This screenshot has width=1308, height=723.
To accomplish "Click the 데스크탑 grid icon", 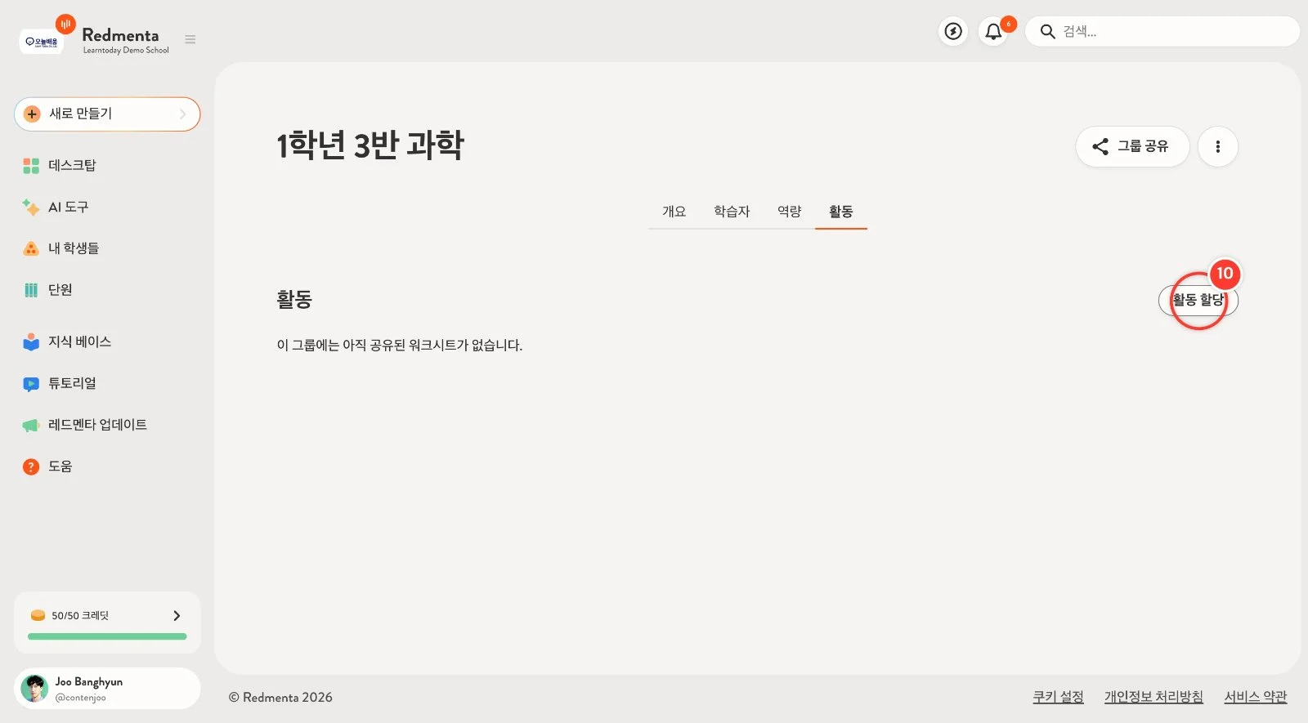I will click(x=31, y=166).
